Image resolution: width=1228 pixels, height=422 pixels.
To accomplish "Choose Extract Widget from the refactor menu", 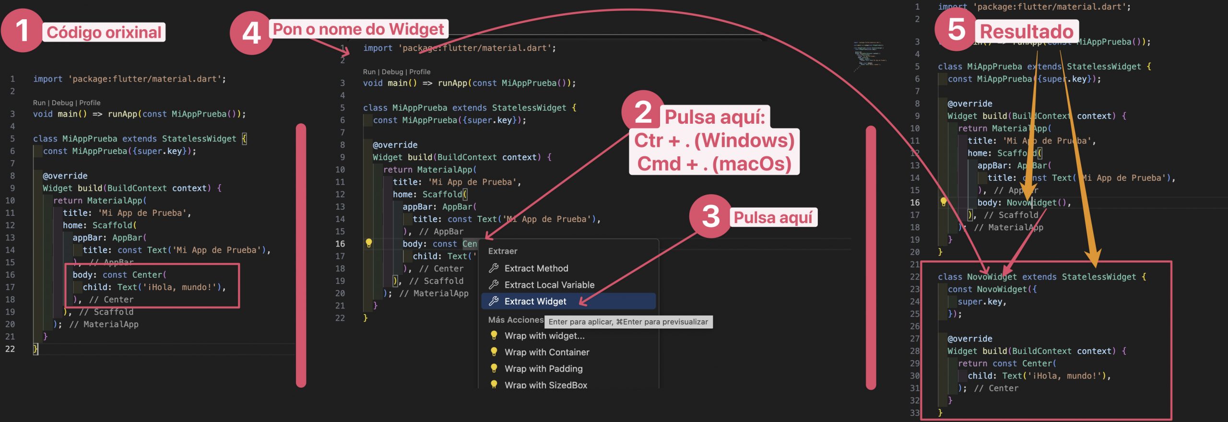I will pos(535,301).
